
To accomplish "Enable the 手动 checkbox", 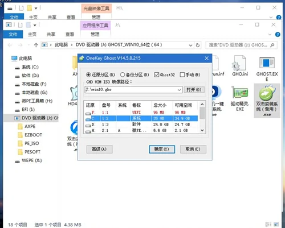I will point(190,74).
